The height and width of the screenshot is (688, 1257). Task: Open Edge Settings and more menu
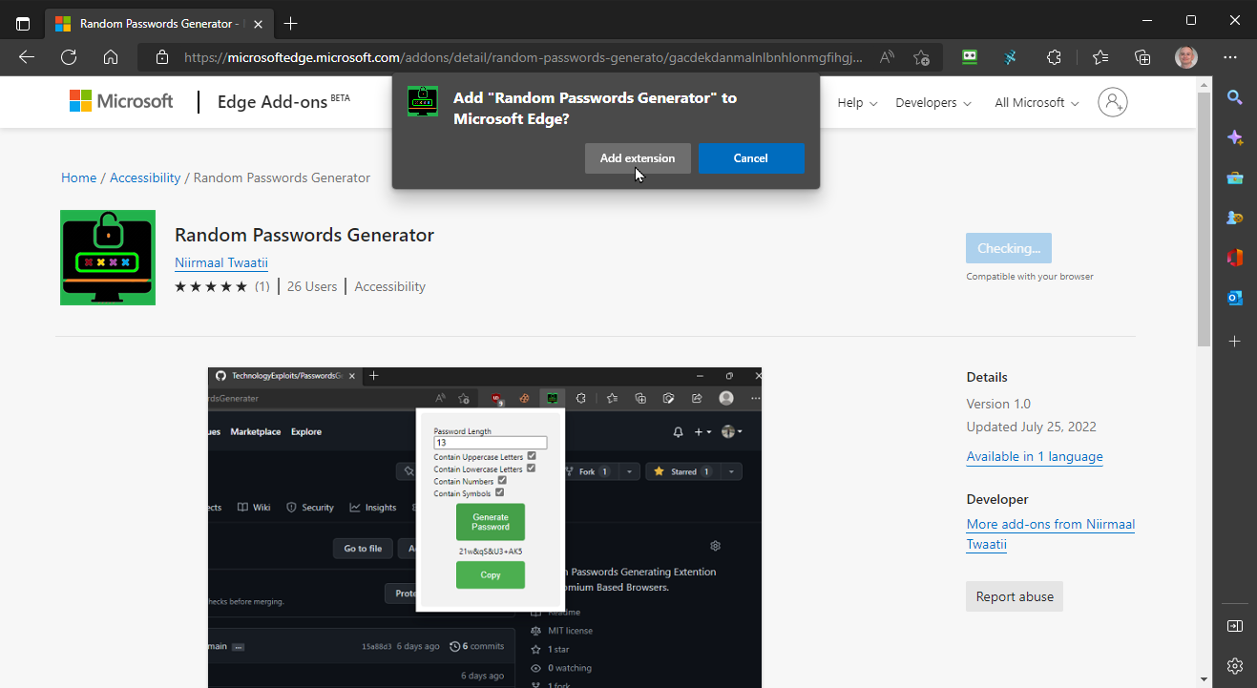pyautogui.click(x=1230, y=57)
